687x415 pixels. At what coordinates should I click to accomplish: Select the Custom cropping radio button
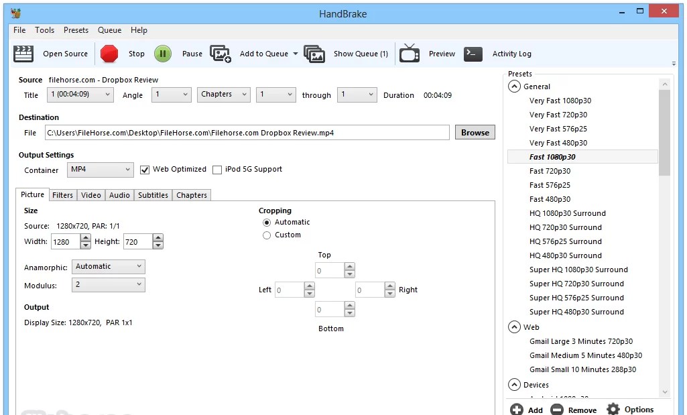[x=266, y=235]
